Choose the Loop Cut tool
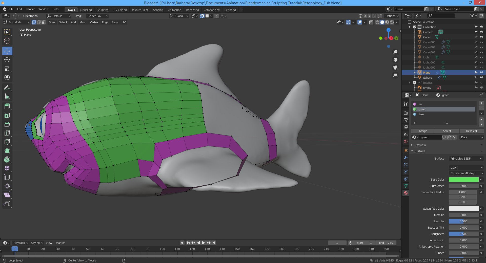This screenshot has width=486, height=263. (x=7, y=133)
